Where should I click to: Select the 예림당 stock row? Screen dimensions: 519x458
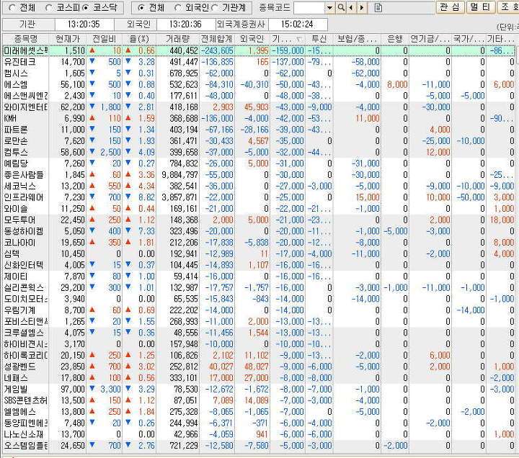point(259,163)
